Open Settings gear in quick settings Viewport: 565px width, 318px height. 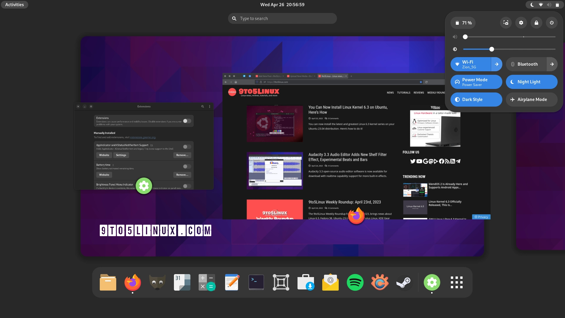[521, 23]
